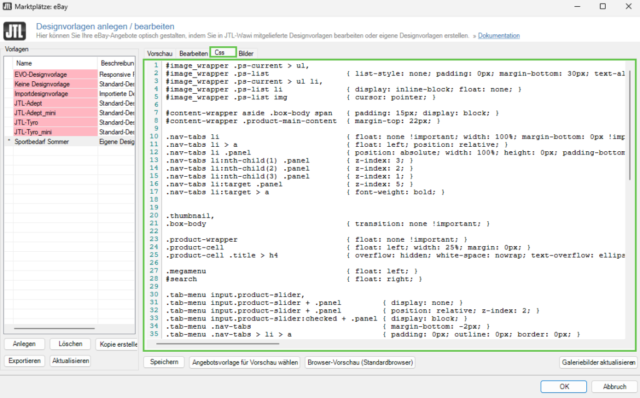Viewport: 640px width, 398px height.
Task: Switch to the Vorschau tab
Action: (x=159, y=54)
